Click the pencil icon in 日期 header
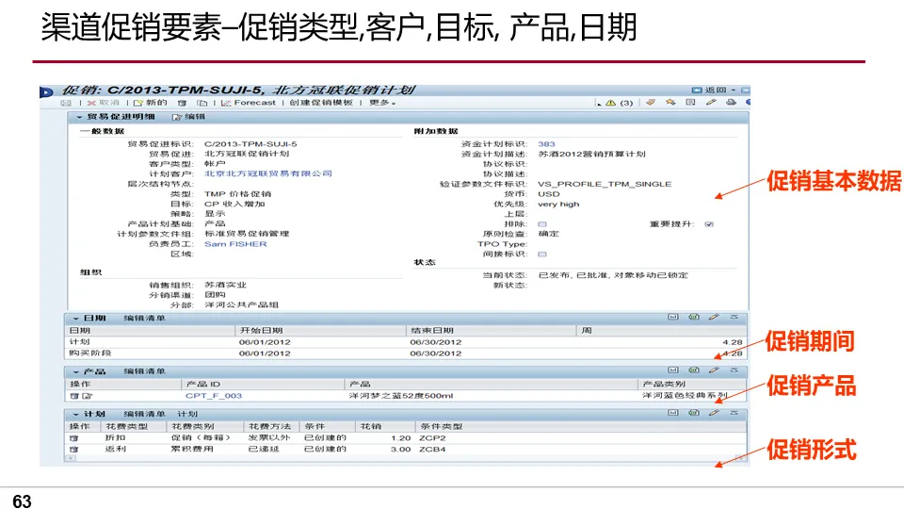This screenshot has height=509, width=904. [x=714, y=317]
